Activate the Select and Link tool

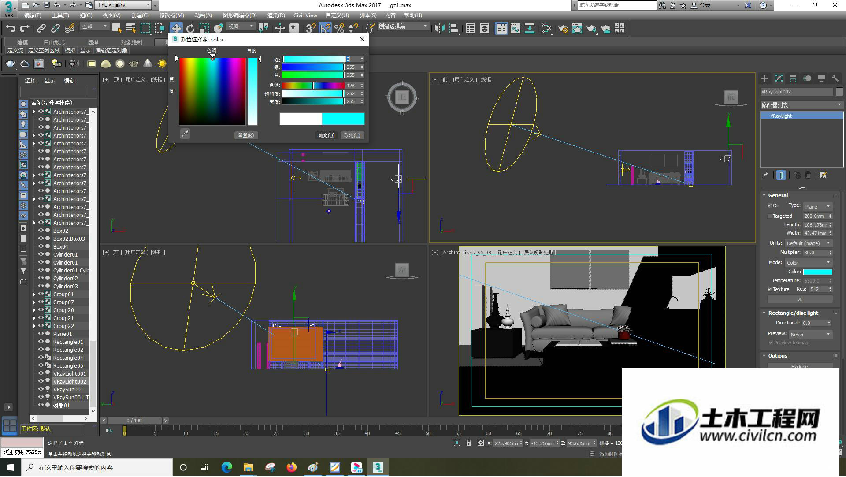tap(41, 29)
